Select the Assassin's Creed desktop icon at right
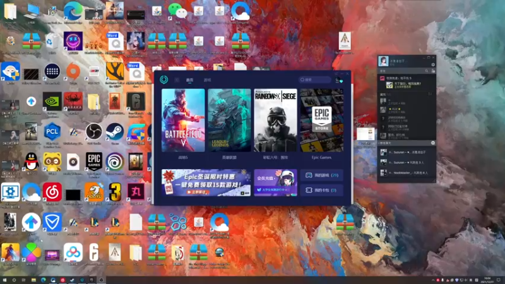The width and height of the screenshot is (505, 284). click(x=345, y=43)
